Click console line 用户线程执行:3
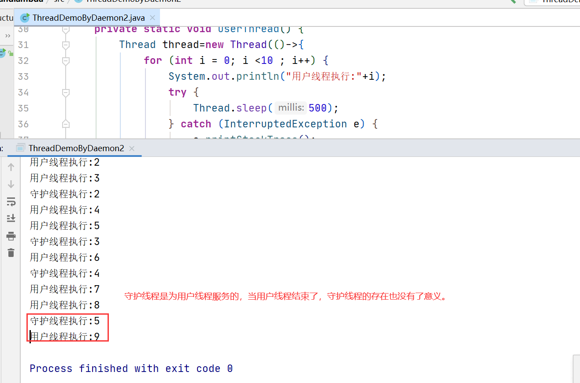 (65, 178)
